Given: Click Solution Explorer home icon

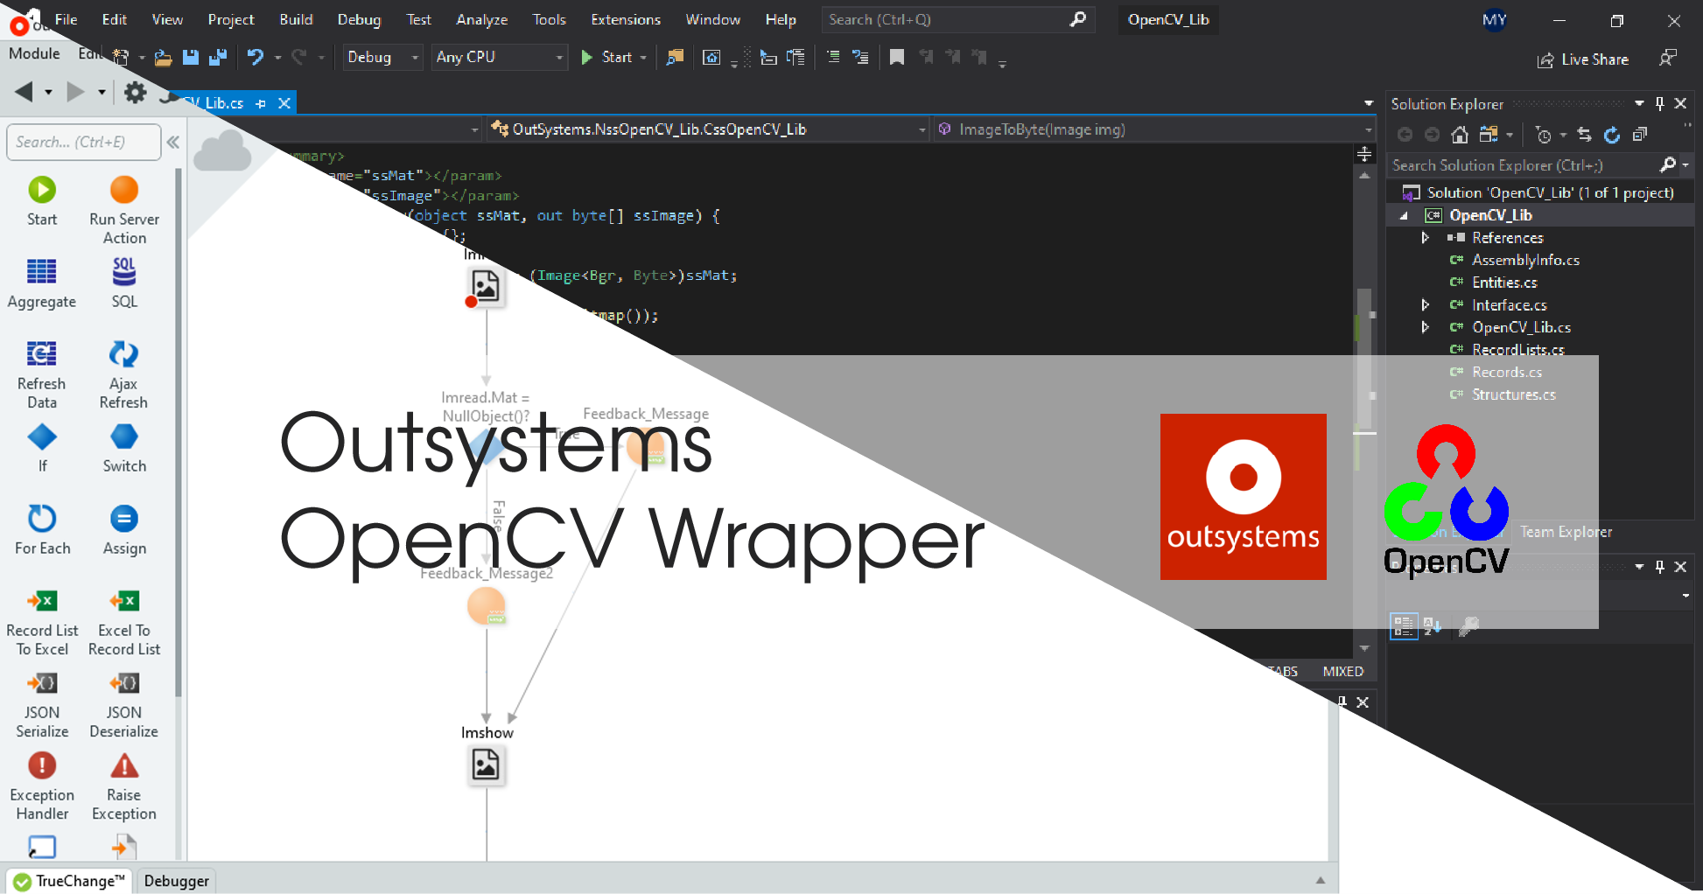Looking at the screenshot, I should [x=1460, y=135].
